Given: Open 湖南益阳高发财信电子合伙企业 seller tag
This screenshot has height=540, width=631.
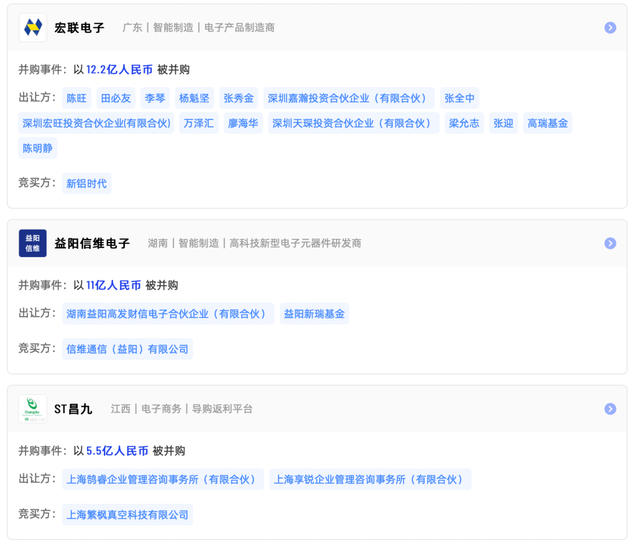Looking at the screenshot, I should pyautogui.click(x=168, y=314).
